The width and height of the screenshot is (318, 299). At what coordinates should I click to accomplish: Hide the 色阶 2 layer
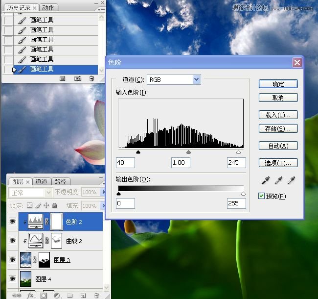12,221
